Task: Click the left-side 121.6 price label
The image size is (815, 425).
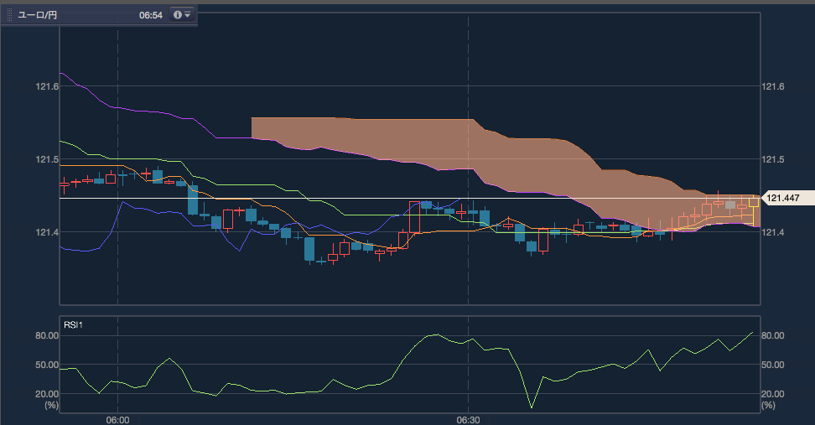Action: (x=47, y=87)
